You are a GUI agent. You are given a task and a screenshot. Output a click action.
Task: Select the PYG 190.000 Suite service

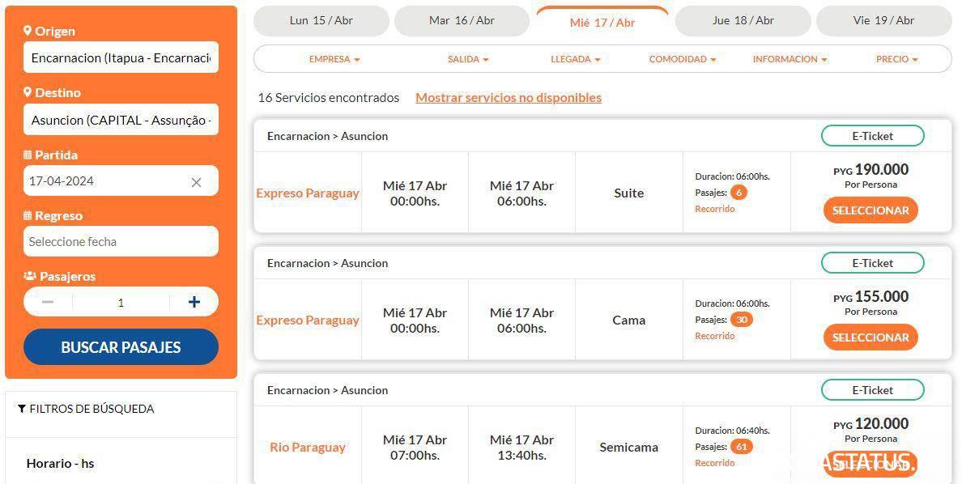tap(870, 210)
